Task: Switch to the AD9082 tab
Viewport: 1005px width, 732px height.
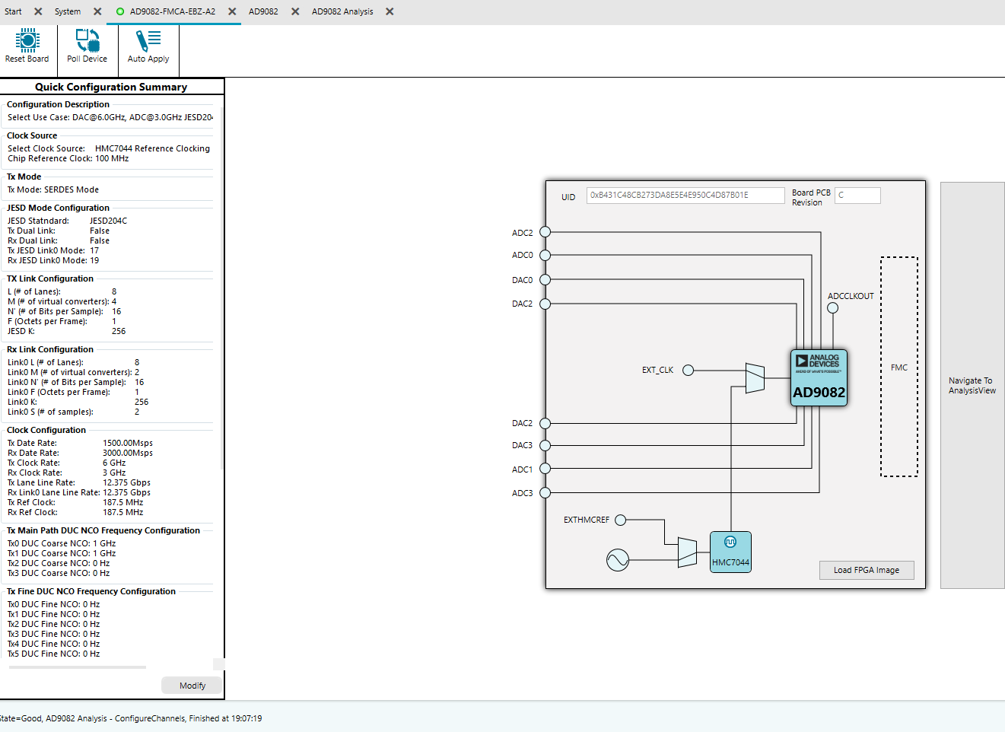Action: [x=263, y=11]
